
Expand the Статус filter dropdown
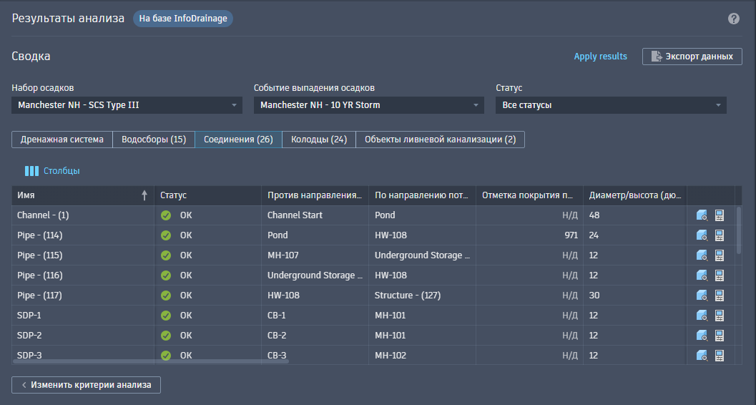point(611,105)
